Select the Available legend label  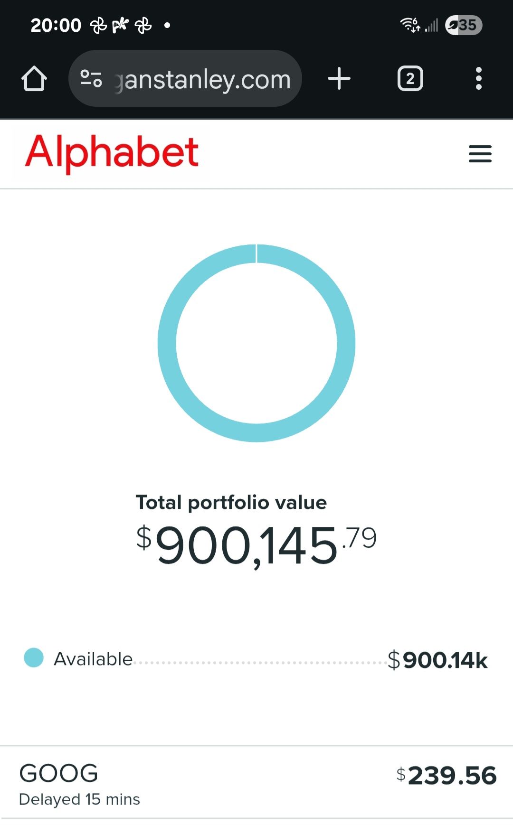[93, 659]
